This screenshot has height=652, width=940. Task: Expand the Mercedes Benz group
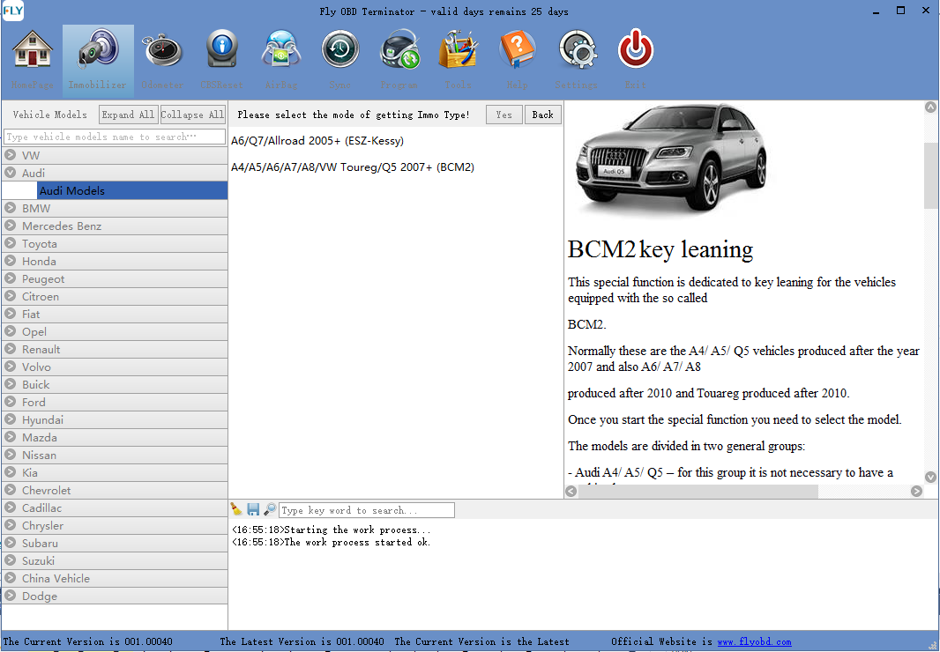[11, 226]
